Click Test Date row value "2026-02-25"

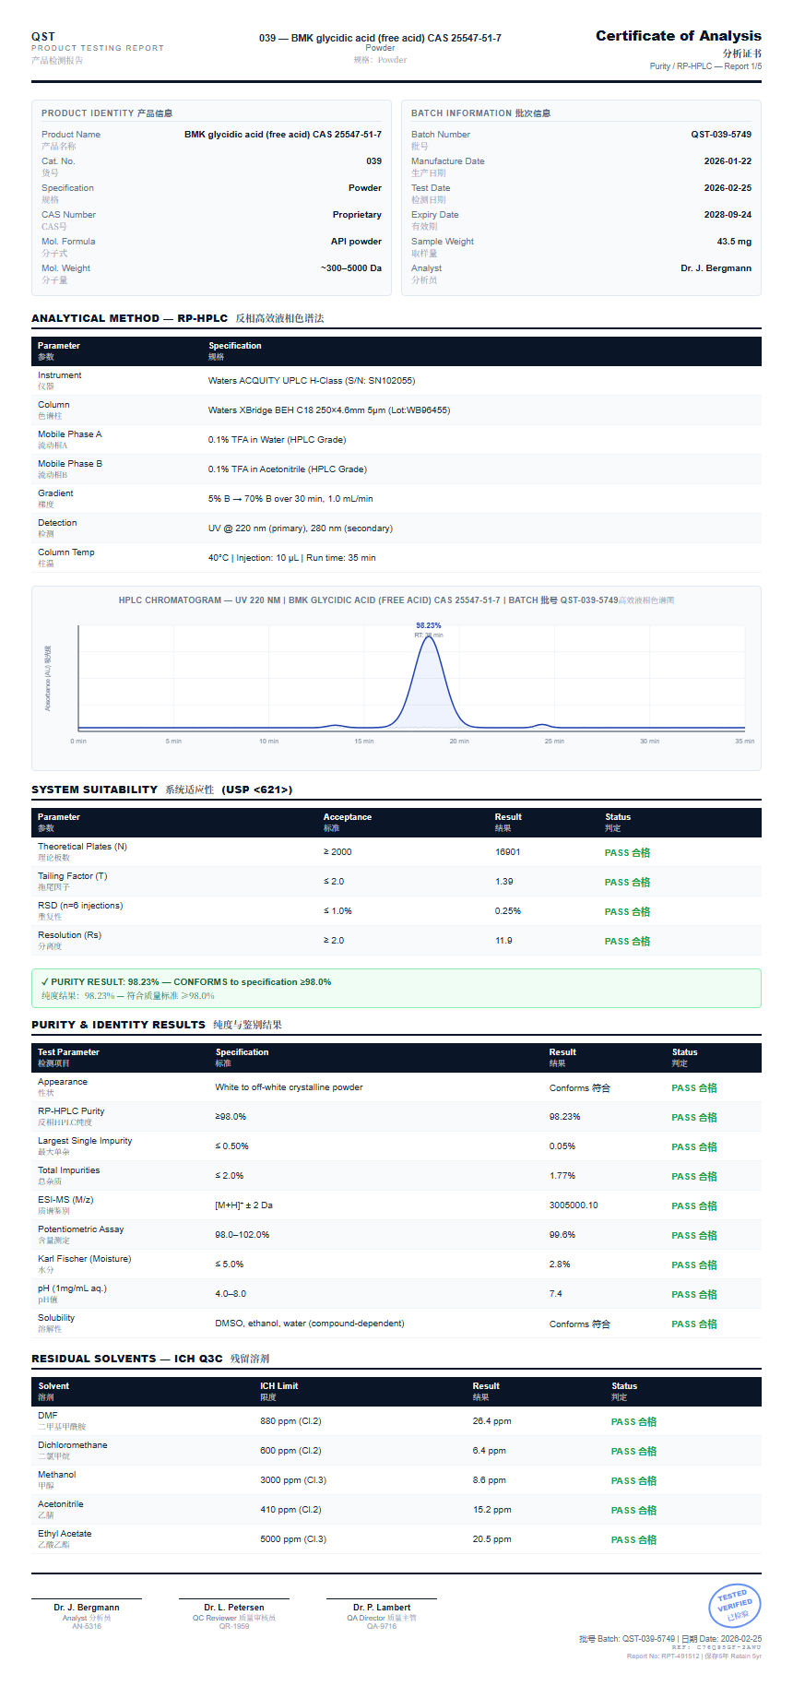(728, 188)
